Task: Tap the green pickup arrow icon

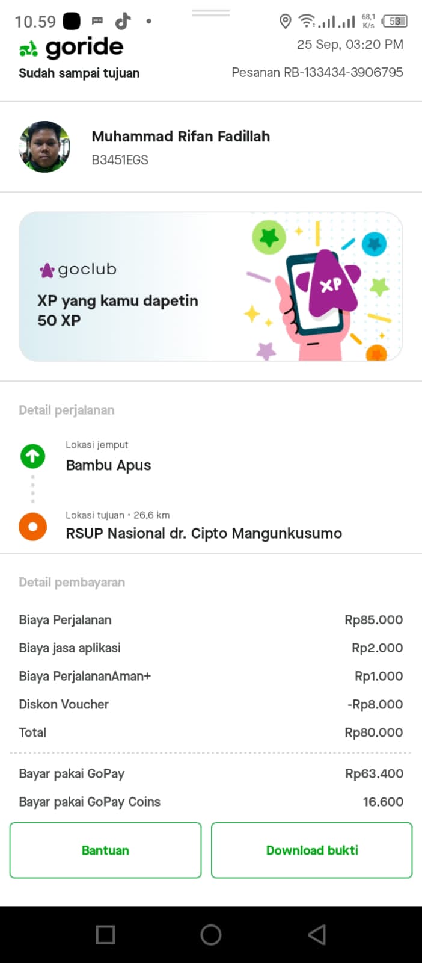Action: [32, 456]
